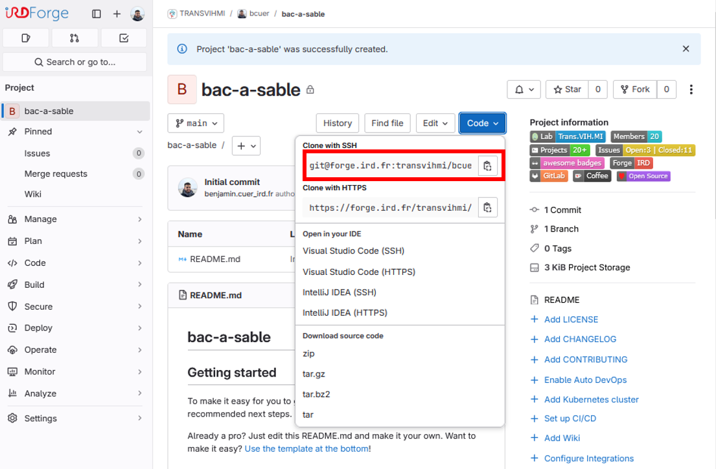The image size is (716, 469).
Task: Select Visual Studio Code (SSH) option
Action: [x=353, y=251]
